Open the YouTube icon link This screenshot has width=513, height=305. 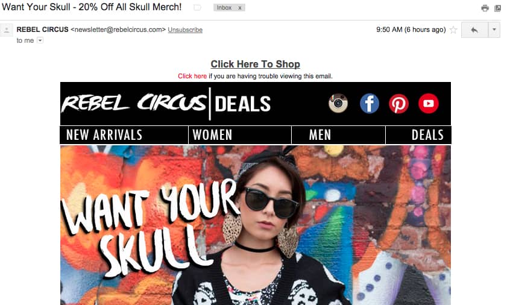[428, 104]
